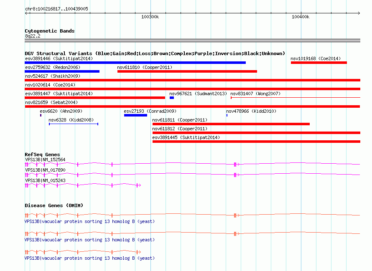Click the Disease Genes (OMIM) track title
The image size is (372, 271).
tap(54, 205)
